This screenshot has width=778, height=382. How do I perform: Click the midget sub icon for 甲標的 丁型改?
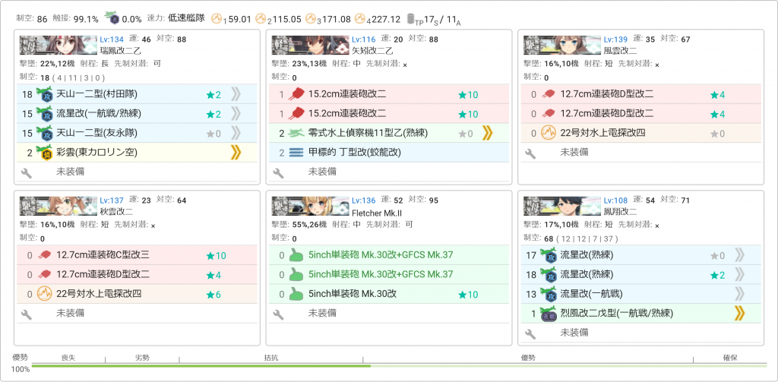(x=296, y=153)
